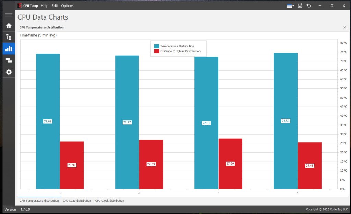The image size is (351, 214).
Task: Open the Edit menu
Action: [55, 6]
